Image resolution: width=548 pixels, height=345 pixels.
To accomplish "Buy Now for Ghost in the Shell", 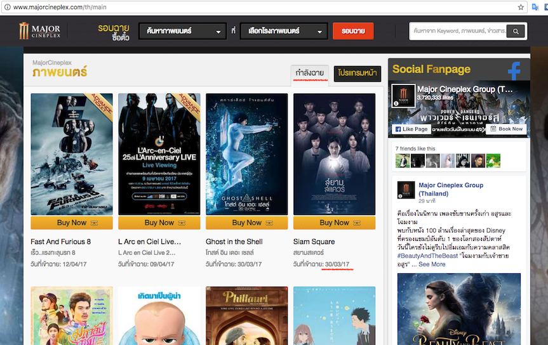I will pos(247,223).
